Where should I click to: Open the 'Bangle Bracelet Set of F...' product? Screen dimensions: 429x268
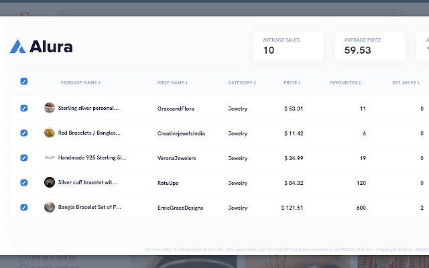[89, 207]
